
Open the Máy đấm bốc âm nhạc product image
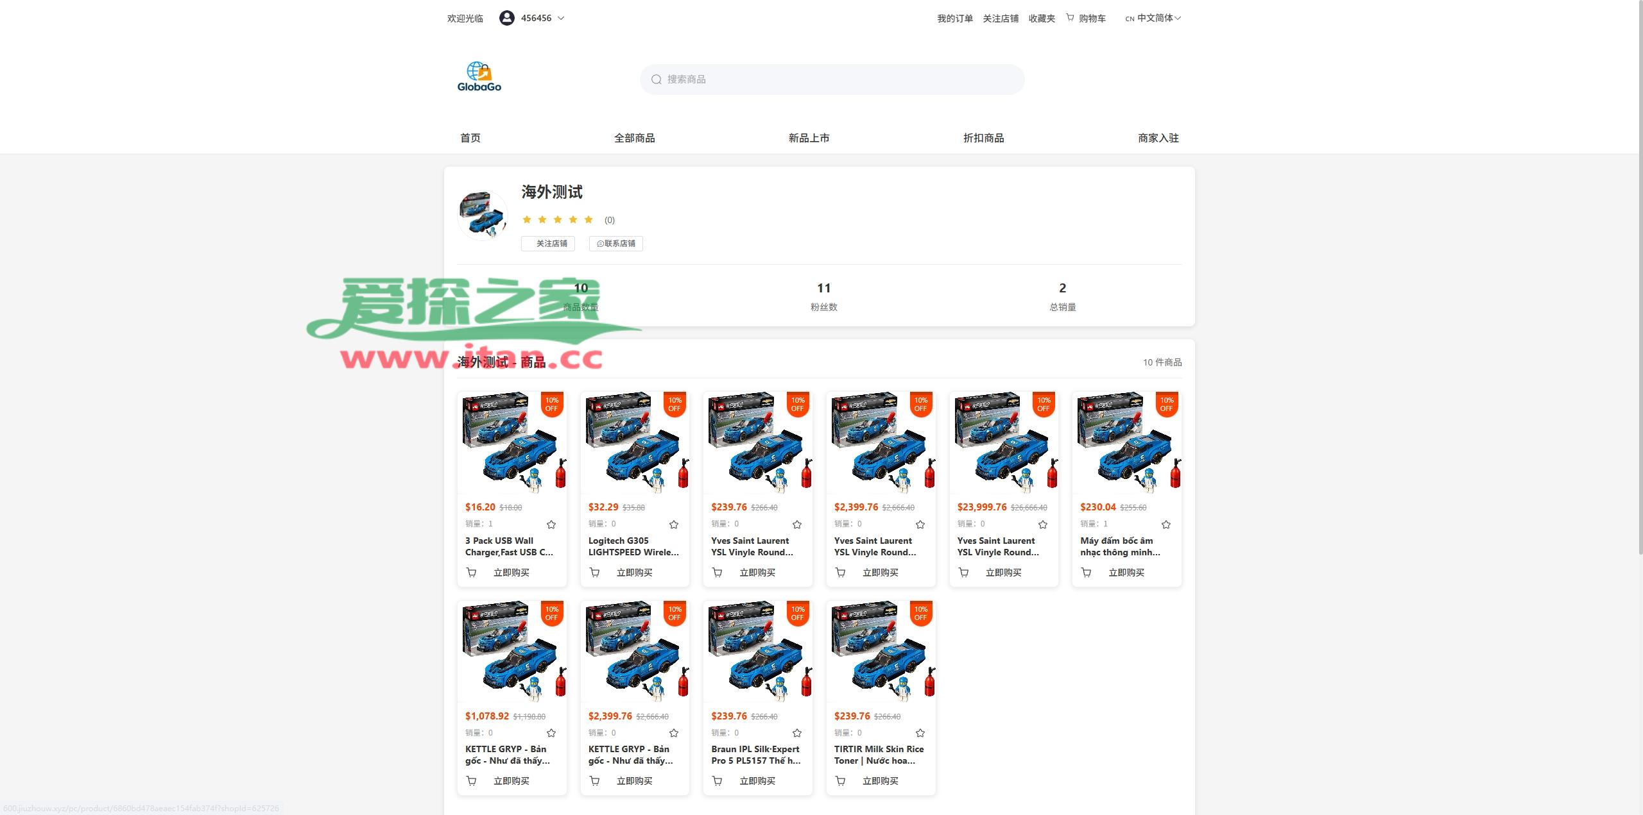pos(1127,443)
